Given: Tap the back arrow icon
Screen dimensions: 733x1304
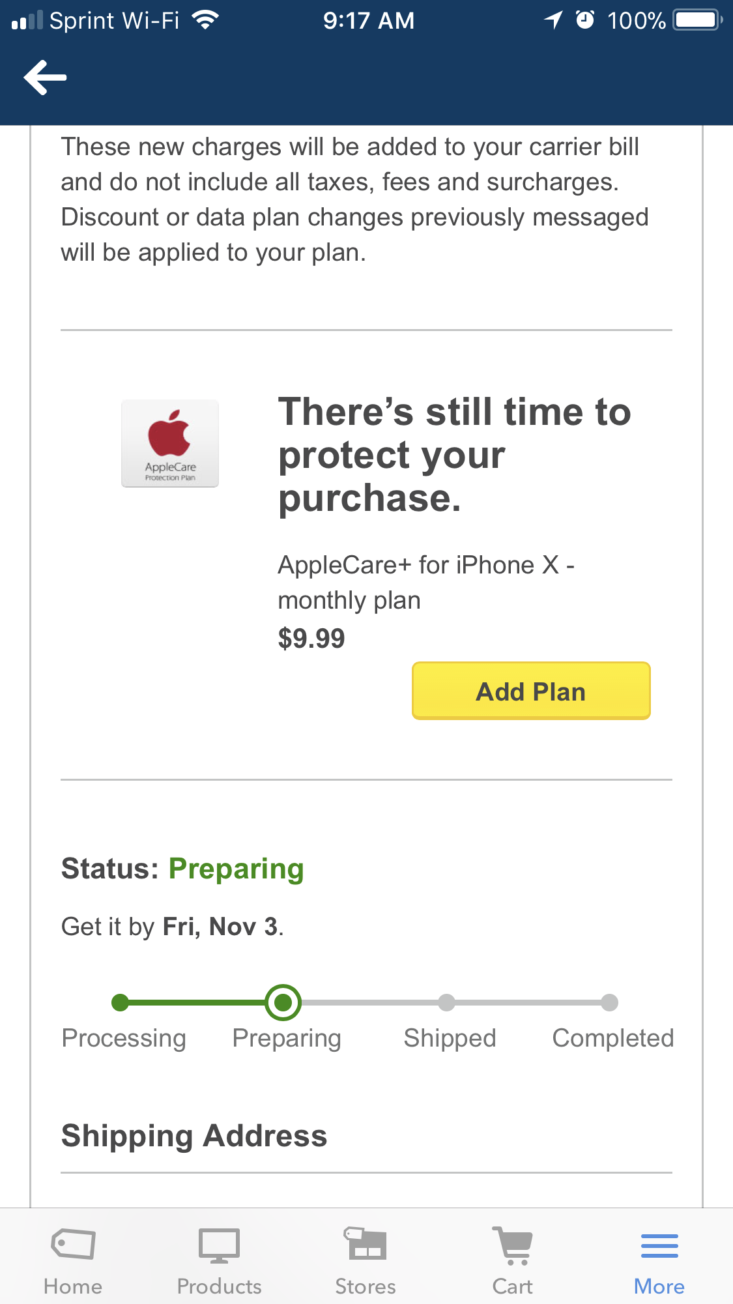Looking at the screenshot, I should pos(45,78).
